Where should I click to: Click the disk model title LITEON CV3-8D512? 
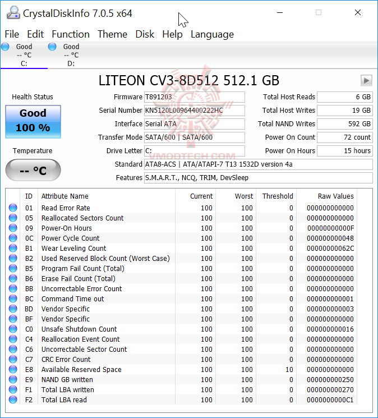188,80
